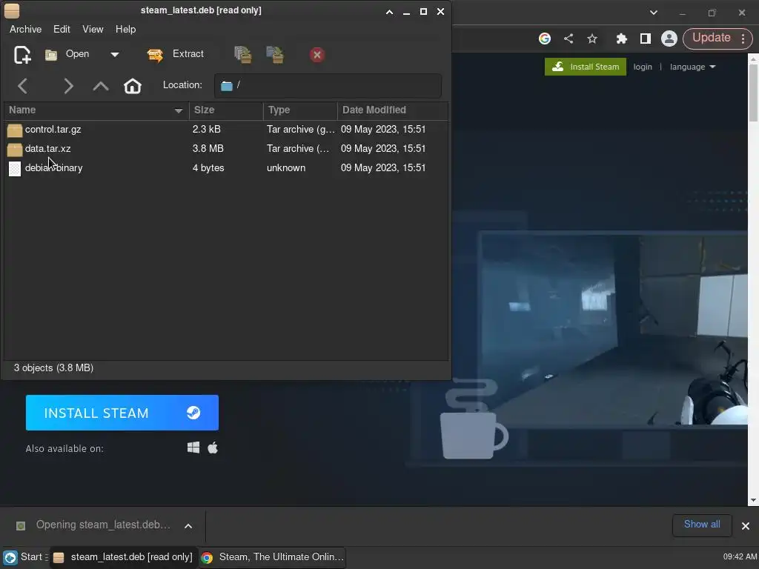Click the Add files to archive icon

pos(243,55)
